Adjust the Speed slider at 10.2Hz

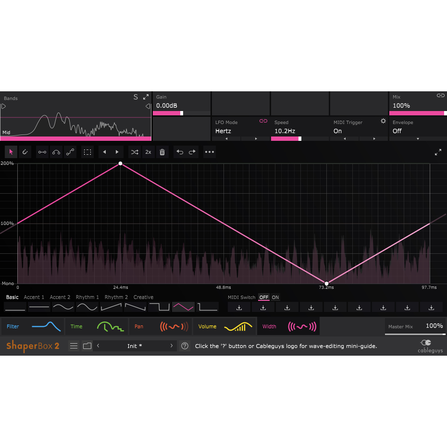coord(299,139)
